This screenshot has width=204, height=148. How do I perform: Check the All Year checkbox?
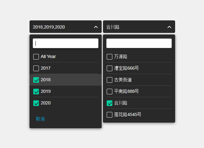point(36,57)
